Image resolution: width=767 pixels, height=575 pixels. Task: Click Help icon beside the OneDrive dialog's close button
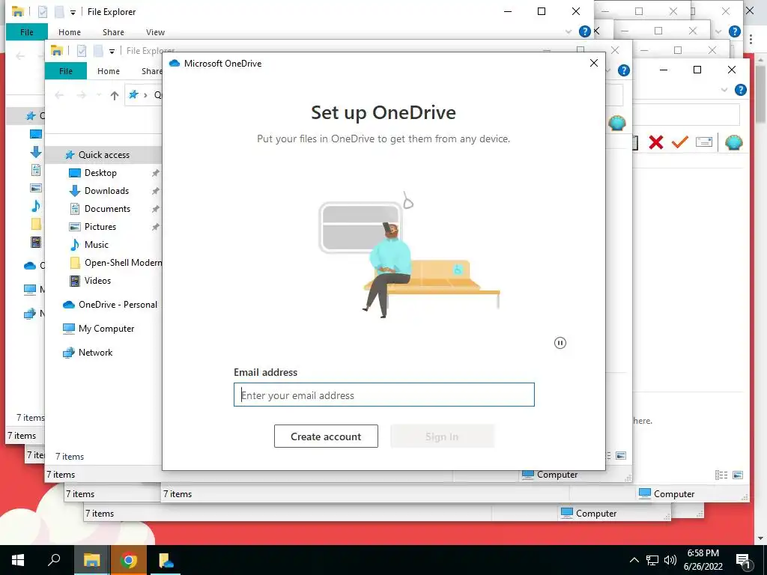click(624, 70)
